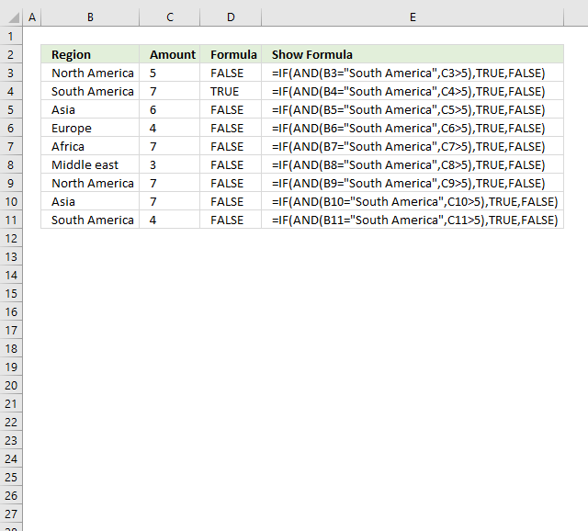Select row 4 header
This screenshot has height=531, width=588.
11,91
